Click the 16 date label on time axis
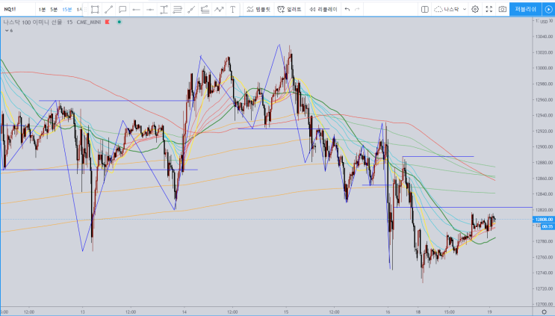The width and height of the screenshot is (555, 316). pyautogui.click(x=388, y=312)
